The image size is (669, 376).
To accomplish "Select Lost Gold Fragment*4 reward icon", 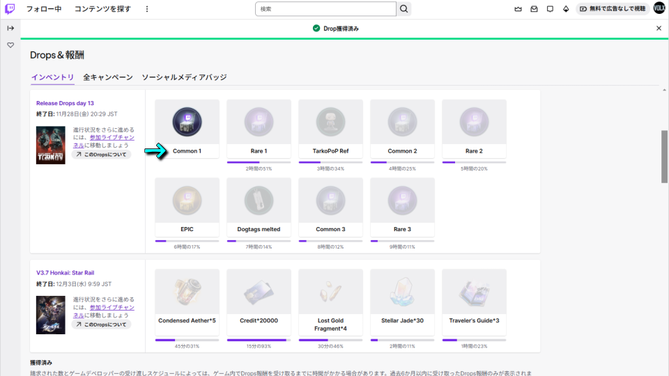I will 330,292.
